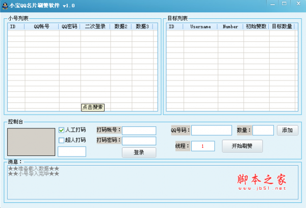Click the QQ penguin app icon in title bar
This screenshot has width=306, height=208.
5,6
